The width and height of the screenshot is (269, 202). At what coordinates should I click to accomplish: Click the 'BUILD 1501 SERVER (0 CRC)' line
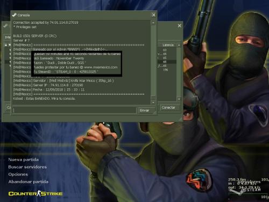pos(35,36)
